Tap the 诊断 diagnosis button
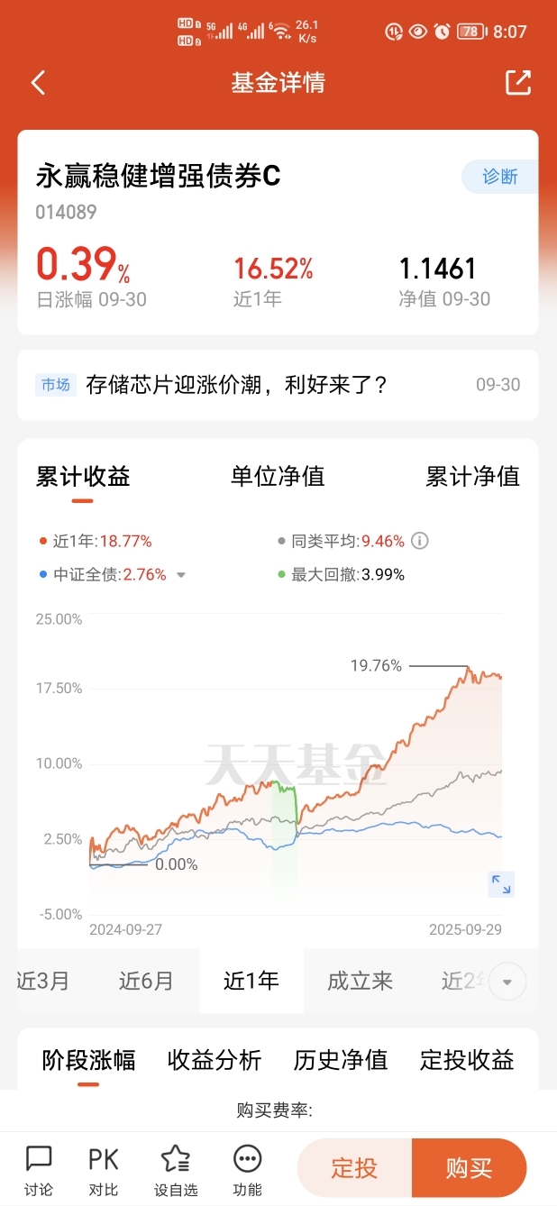 coord(499,177)
